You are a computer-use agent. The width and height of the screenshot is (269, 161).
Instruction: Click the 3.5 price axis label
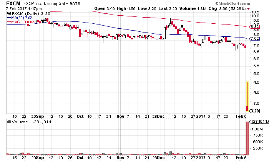pos(256,104)
